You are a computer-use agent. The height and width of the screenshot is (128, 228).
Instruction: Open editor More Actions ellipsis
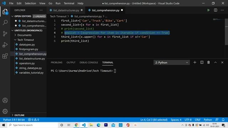pyautogui.click(x=222, y=10)
